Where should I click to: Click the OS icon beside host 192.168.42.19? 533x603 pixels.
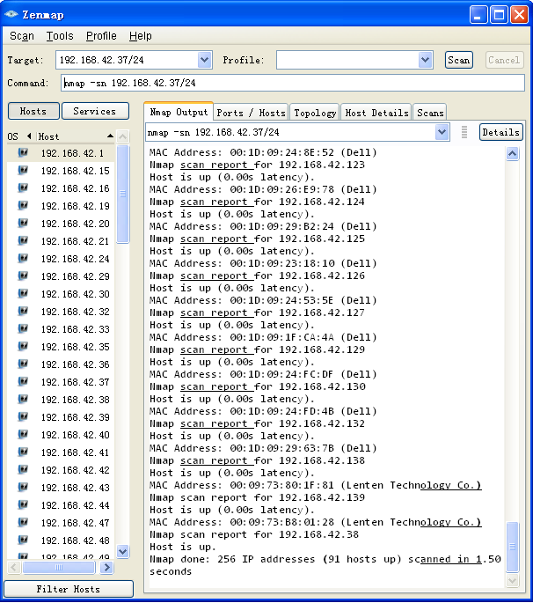(x=23, y=206)
